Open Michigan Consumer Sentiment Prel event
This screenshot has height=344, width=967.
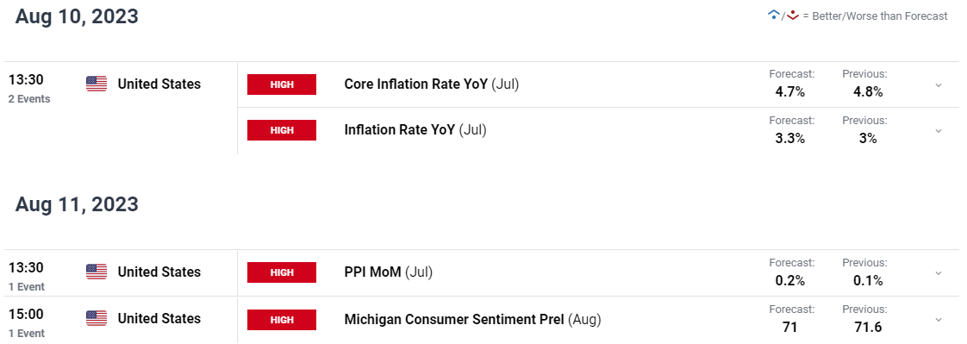pos(472,319)
